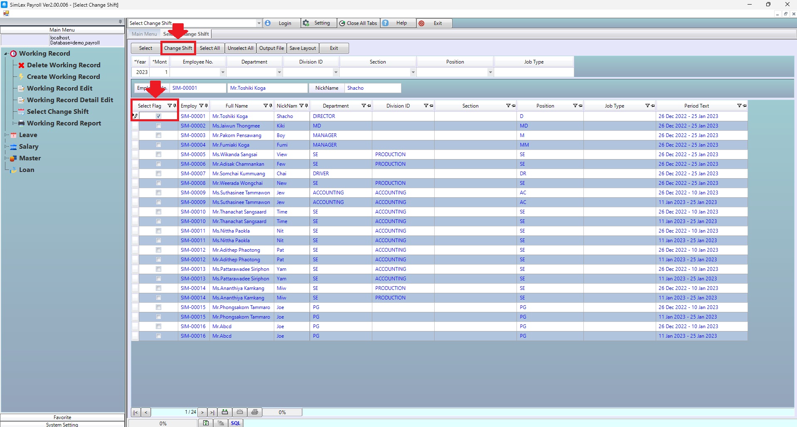Tick the checkbox for SIM-00005 Ms.Wikanda Sangsai

(158, 155)
